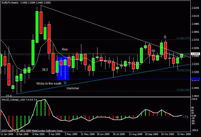Click the down arrow marker above the October candle

tap(165, 37)
